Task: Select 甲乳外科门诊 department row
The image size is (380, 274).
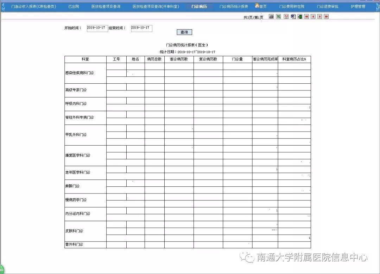Action: [85, 135]
